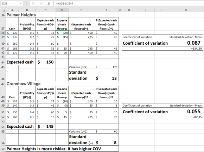Confirm entry with the checkmark formula bar icon
Screen dimensions: 204x152
[41, 4]
